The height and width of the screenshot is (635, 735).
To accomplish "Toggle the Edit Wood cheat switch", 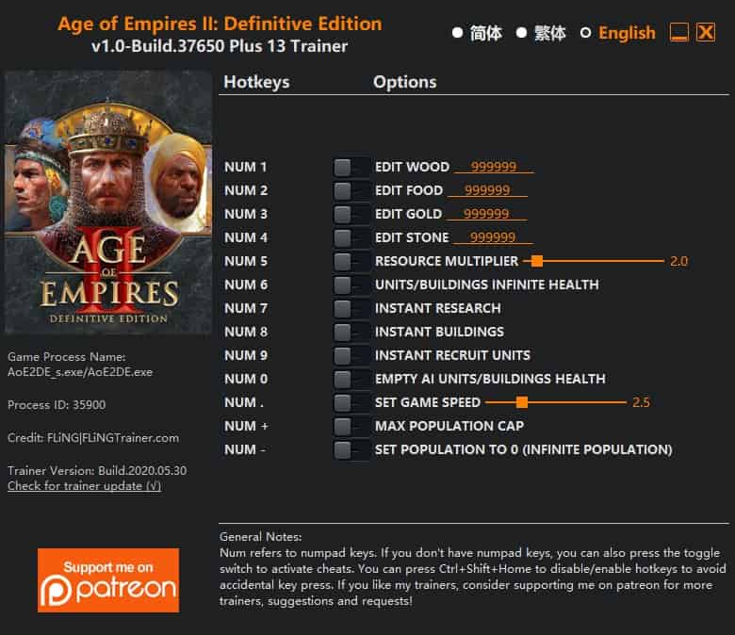I will tap(351, 167).
